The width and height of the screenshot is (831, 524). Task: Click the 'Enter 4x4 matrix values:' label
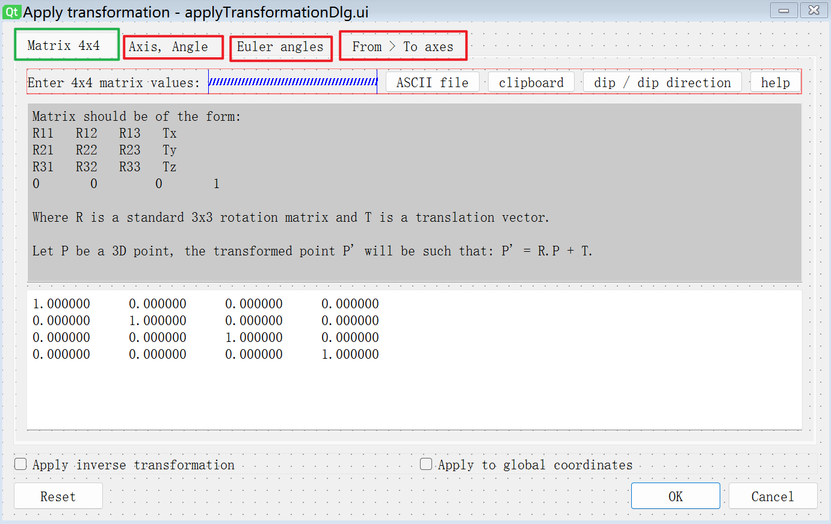(114, 83)
